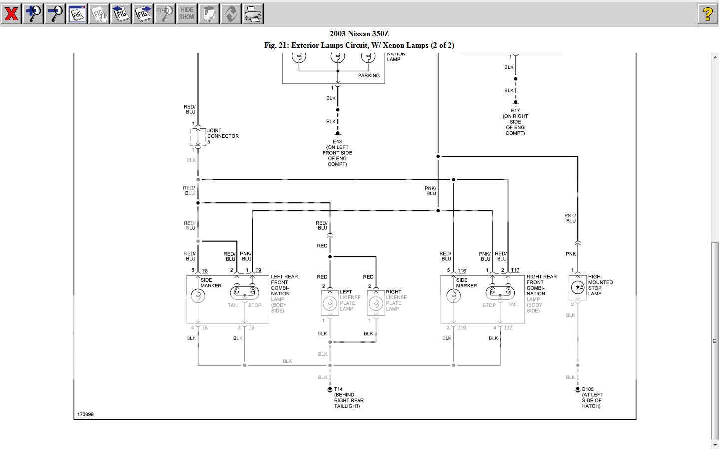
Task: Click the E43 ground location label
Action: point(337,153)
